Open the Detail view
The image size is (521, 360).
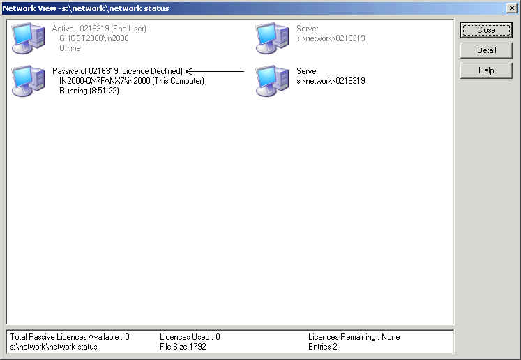[486, 50]
